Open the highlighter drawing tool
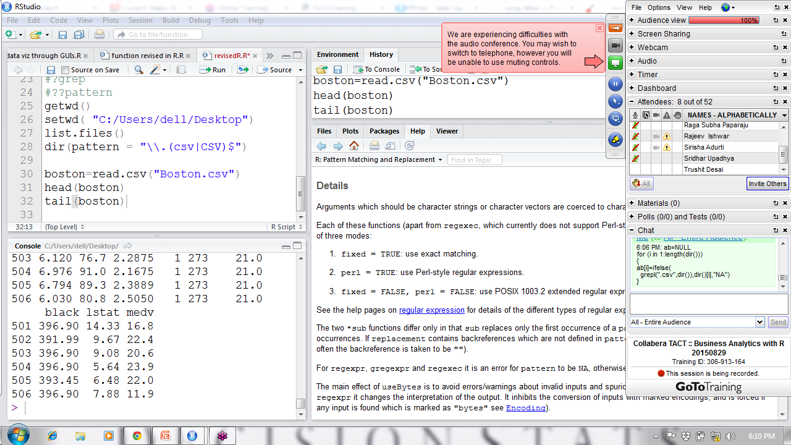 [615, 139]
